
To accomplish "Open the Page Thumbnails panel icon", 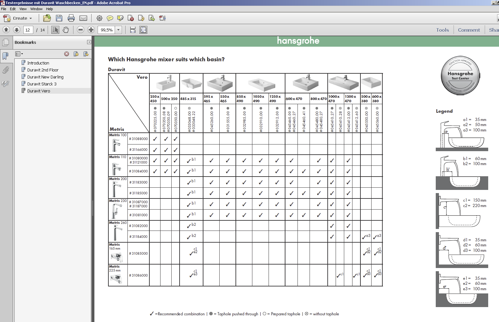I will 5,42.
